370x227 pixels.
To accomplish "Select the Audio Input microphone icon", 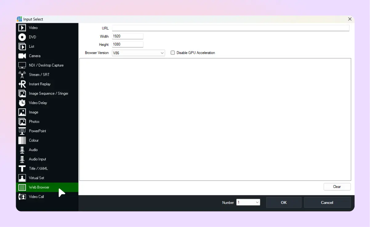I will 22,159.
